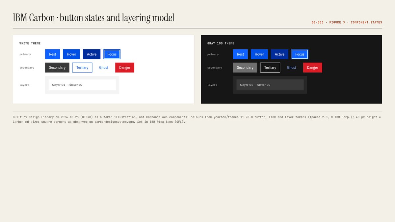Click the "primary" row label in Gray 100 theme
395x222 pixels.
tap(213, 54)
